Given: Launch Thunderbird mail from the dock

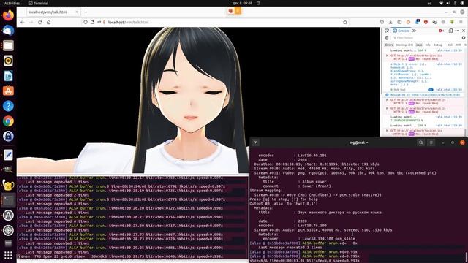Looking at the screenshot, I should [x=8, y=31].
